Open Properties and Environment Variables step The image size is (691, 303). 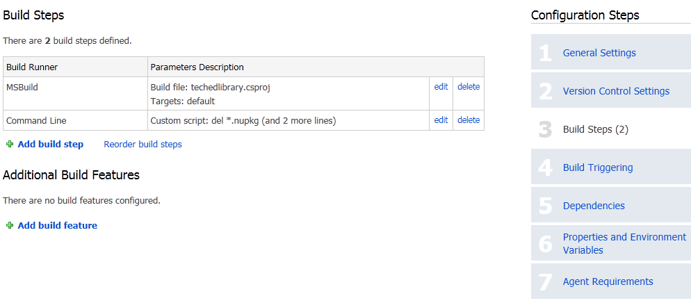624,243
